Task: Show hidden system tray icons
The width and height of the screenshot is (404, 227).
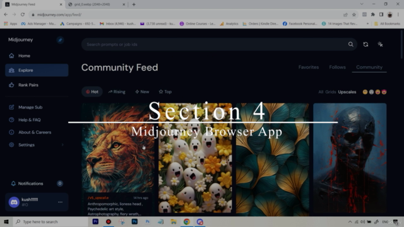Action: 350,222
